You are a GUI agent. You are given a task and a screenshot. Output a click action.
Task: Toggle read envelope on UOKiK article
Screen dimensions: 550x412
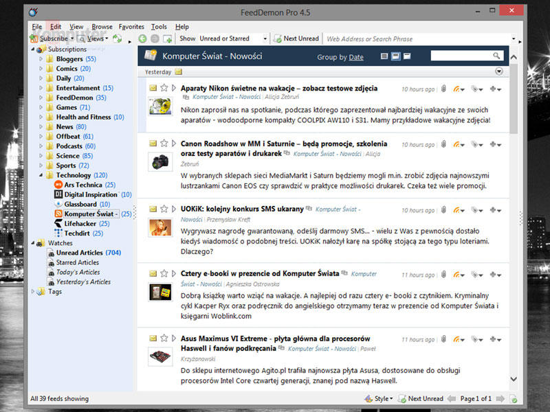(x=153, y=209)
